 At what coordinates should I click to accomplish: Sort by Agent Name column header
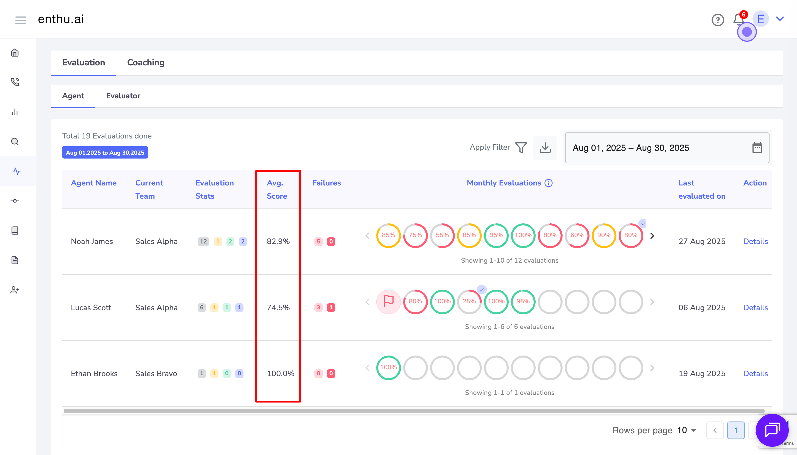tap(93, 183)
